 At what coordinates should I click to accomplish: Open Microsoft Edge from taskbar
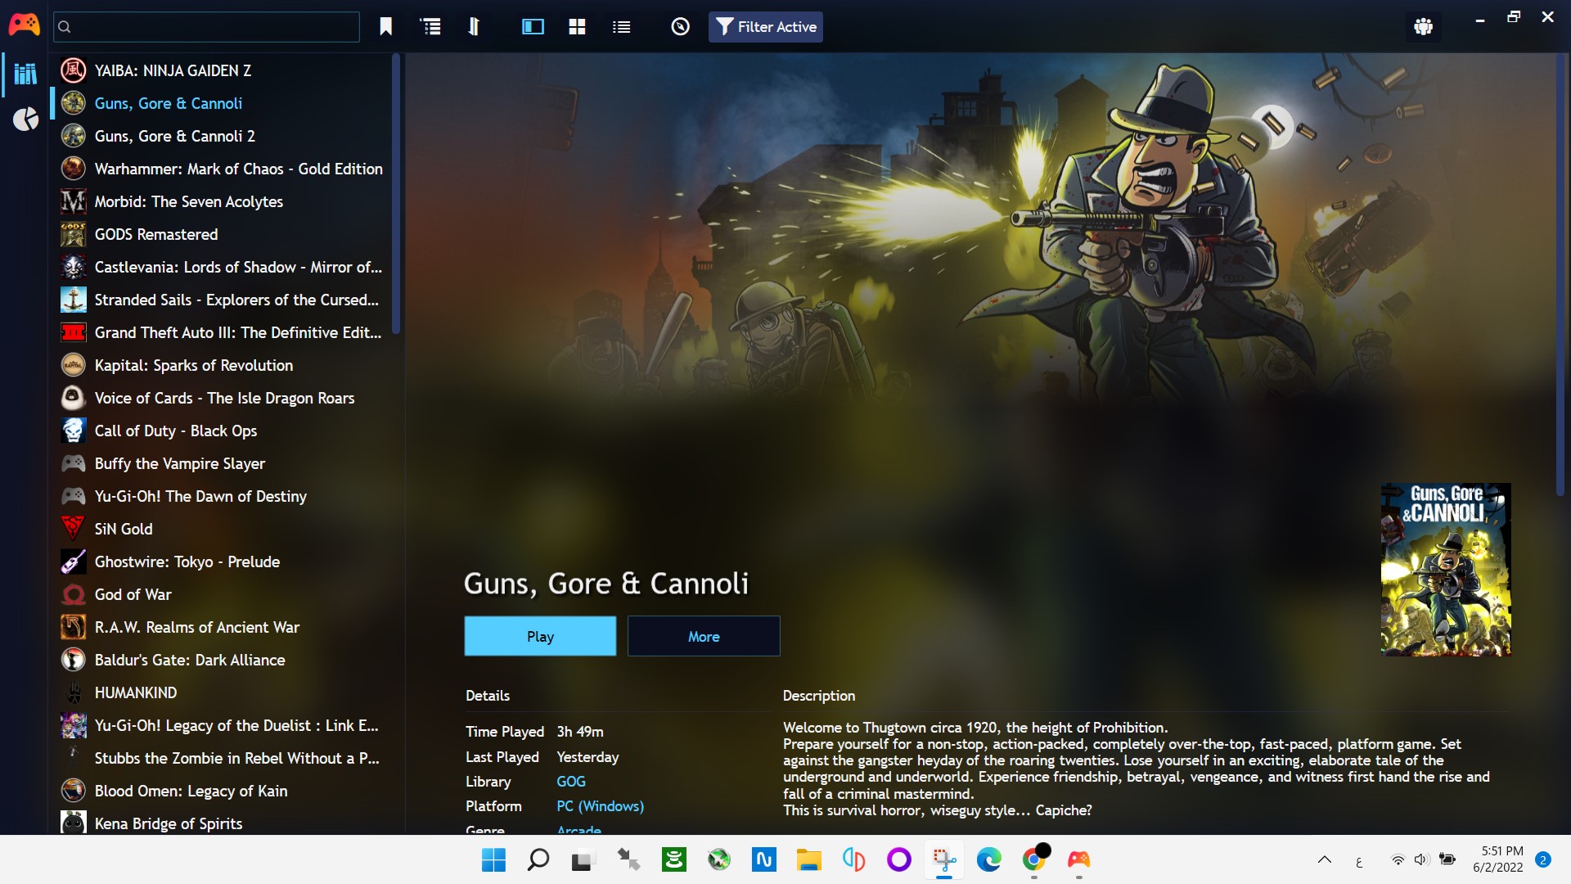(989, 859)
